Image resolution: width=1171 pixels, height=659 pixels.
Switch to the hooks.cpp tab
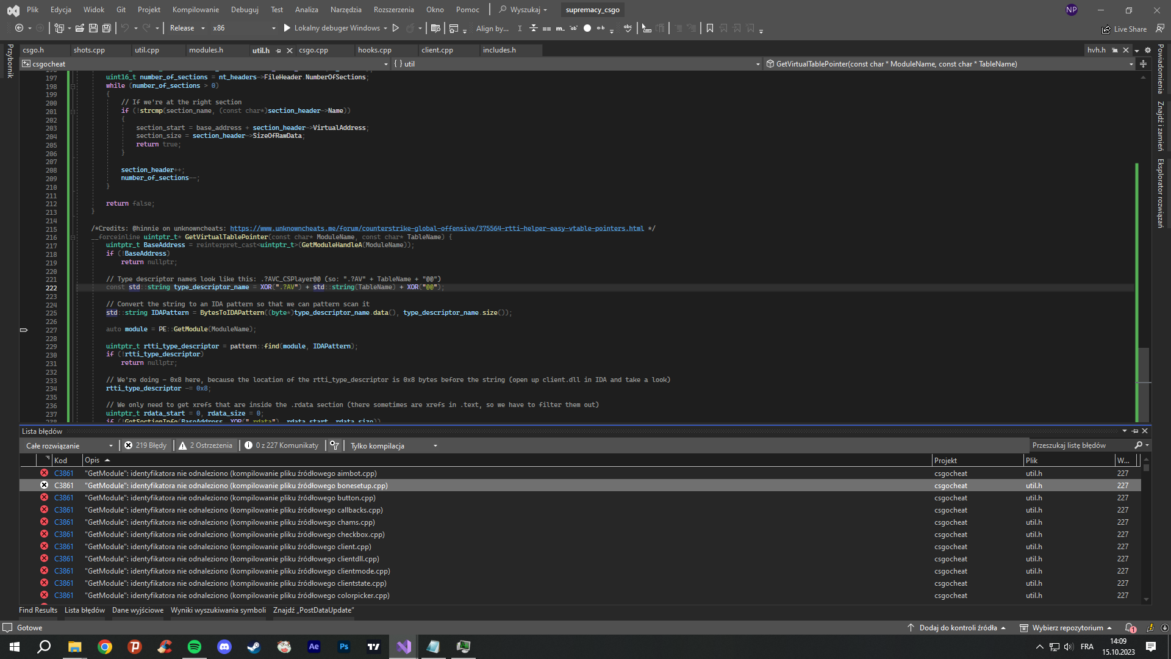pyautogui.click(x=374, y=50)
